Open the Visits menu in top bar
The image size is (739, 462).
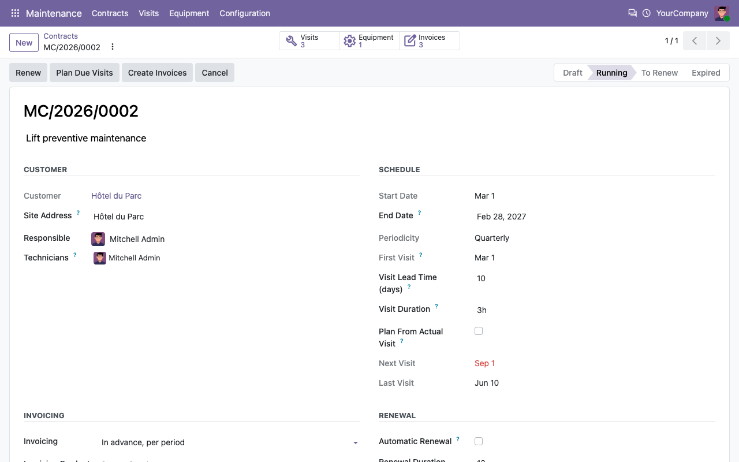[148, 13]
